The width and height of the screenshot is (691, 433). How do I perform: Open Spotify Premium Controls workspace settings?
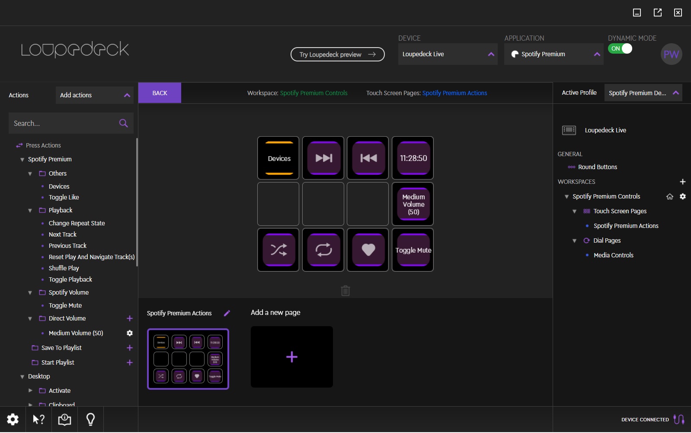pyautogui.click(x=683, y=196)
